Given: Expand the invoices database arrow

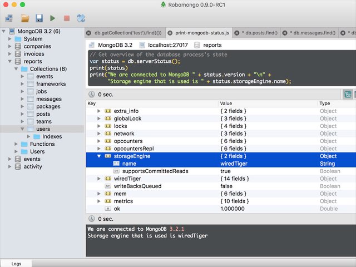Looking at the screenshot, I should click(x=10, y=54).
